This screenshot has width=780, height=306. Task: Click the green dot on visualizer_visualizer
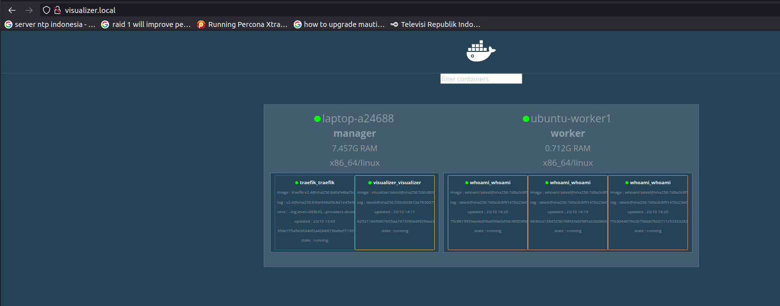click(370, 183)
